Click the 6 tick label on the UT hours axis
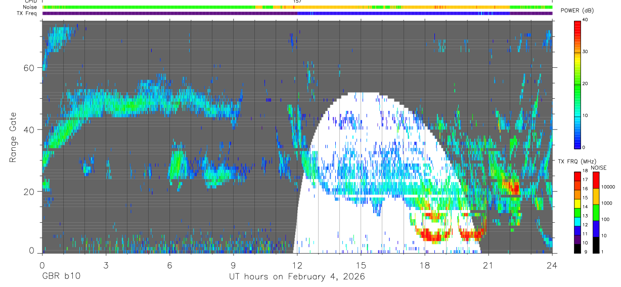 [x=169, y=265]
